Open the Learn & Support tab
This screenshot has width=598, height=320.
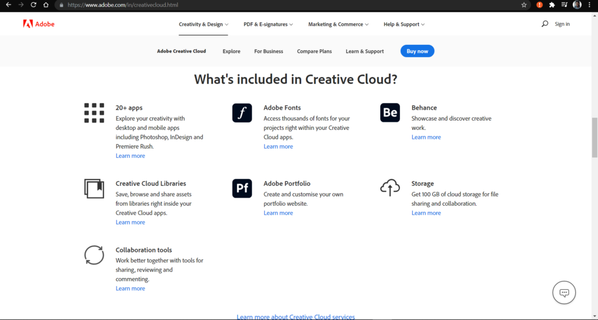click(364, 51)
